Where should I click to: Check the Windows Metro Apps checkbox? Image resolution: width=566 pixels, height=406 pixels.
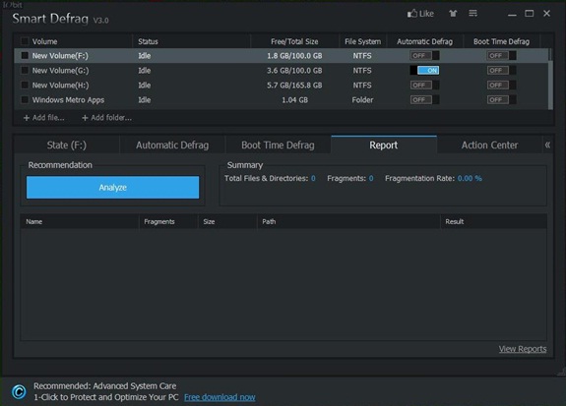click(25, 100)
